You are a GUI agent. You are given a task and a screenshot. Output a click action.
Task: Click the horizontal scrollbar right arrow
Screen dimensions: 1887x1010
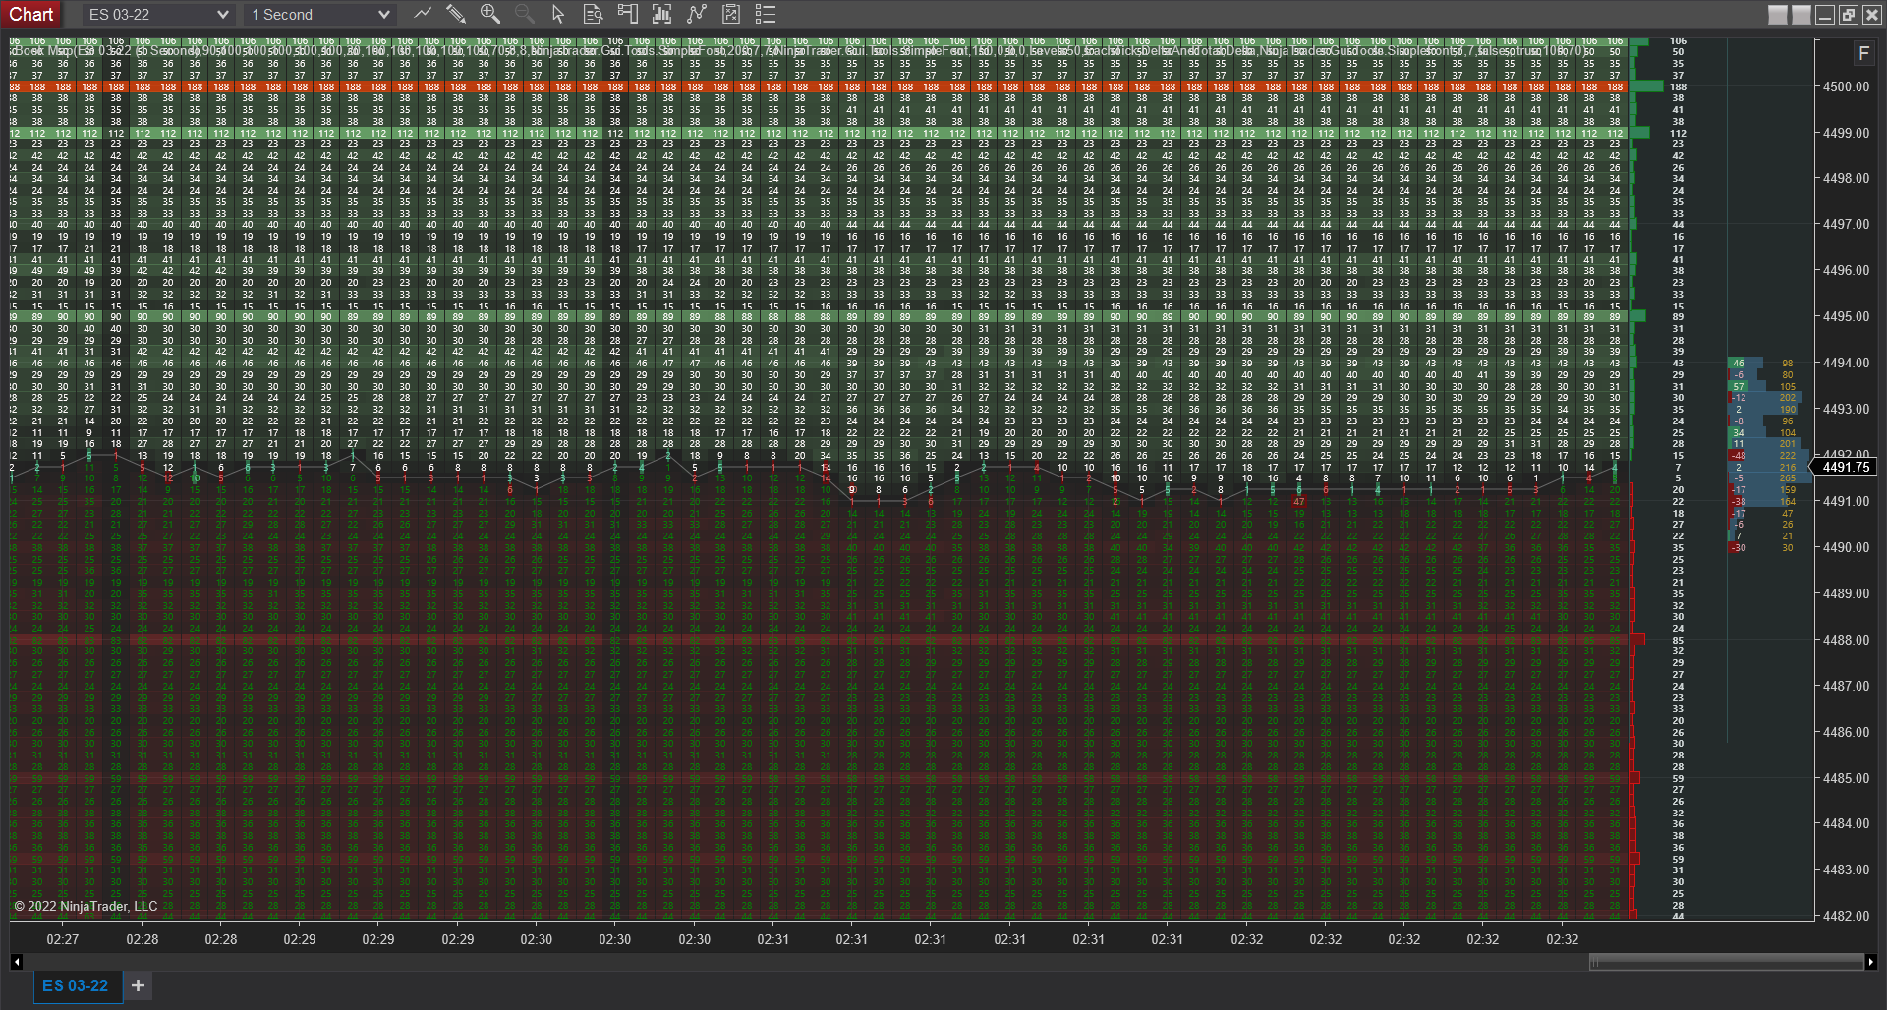tap(1870, 962)
